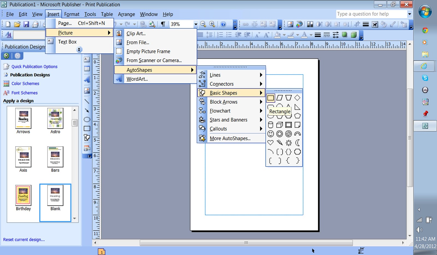Click the Insert WordArt icon in the left toolbar
437x255 pixels.
tap(87, 79)
